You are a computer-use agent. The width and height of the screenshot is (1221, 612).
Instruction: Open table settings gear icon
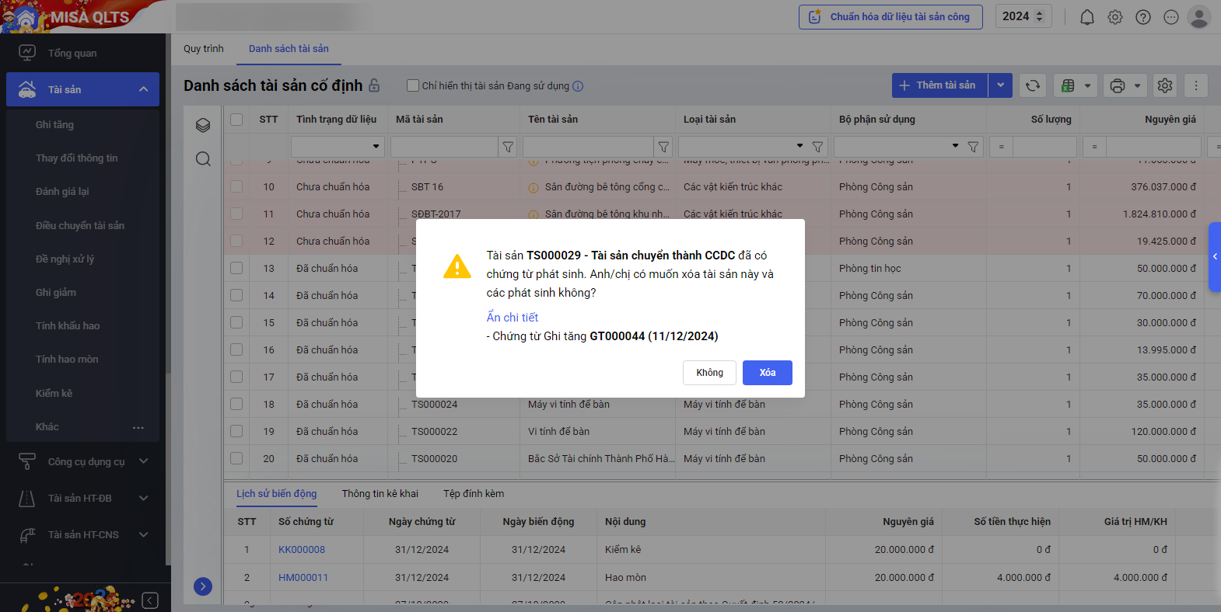1164,85
